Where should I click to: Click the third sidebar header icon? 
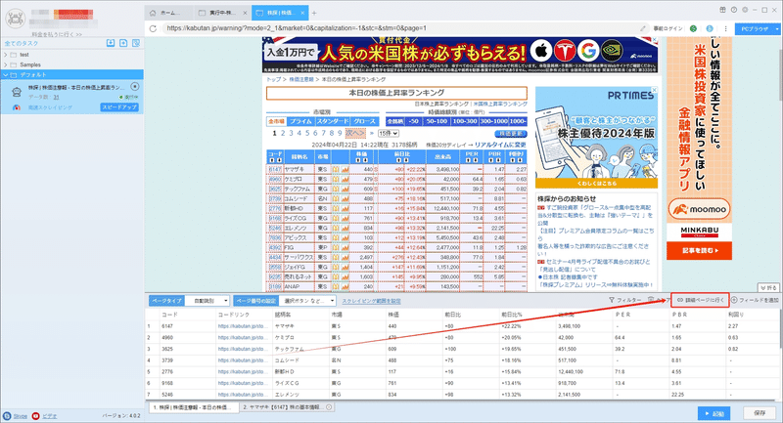(x=136, y=43)
